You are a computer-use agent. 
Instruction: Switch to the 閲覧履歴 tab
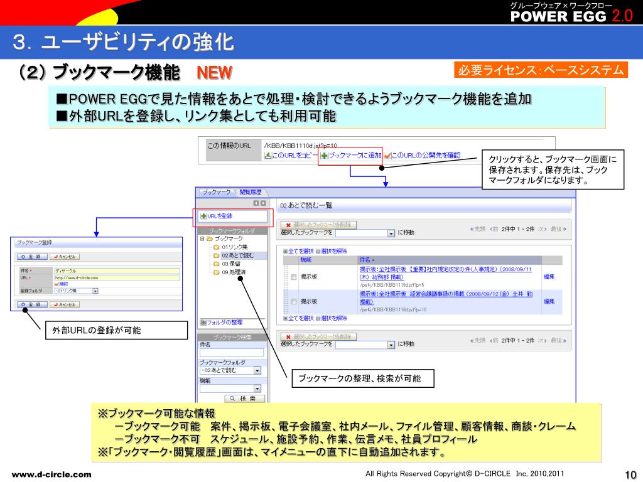click(x=251, y=192)
